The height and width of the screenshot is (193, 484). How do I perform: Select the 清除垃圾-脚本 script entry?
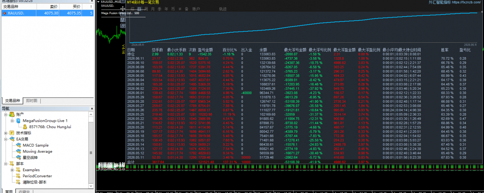click(x=35, y=182)
